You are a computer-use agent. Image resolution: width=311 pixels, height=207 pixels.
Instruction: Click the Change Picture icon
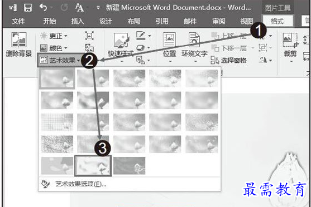89,48
